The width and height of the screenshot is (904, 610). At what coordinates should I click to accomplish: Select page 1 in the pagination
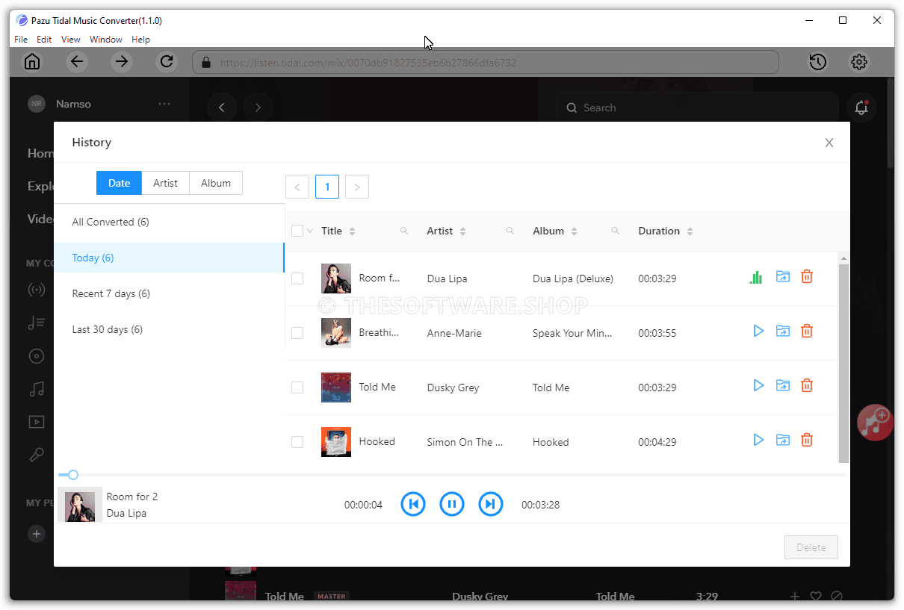[x=327, y=187]
